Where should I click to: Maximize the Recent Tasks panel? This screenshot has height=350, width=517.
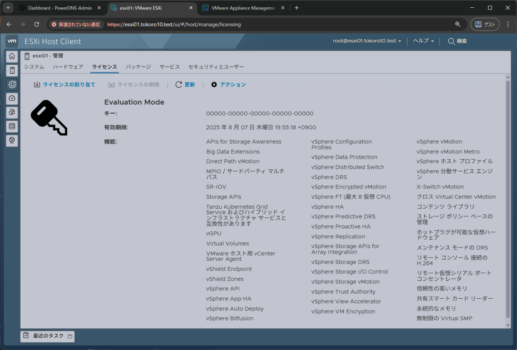pyautogui.click(x=70, y=336)
